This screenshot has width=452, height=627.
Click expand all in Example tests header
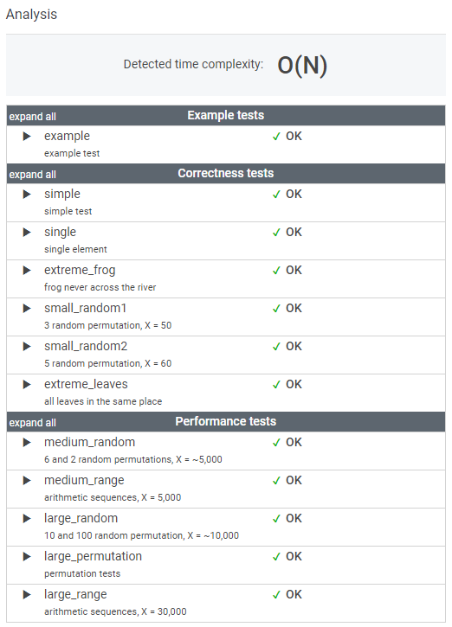tap(32, 117)
